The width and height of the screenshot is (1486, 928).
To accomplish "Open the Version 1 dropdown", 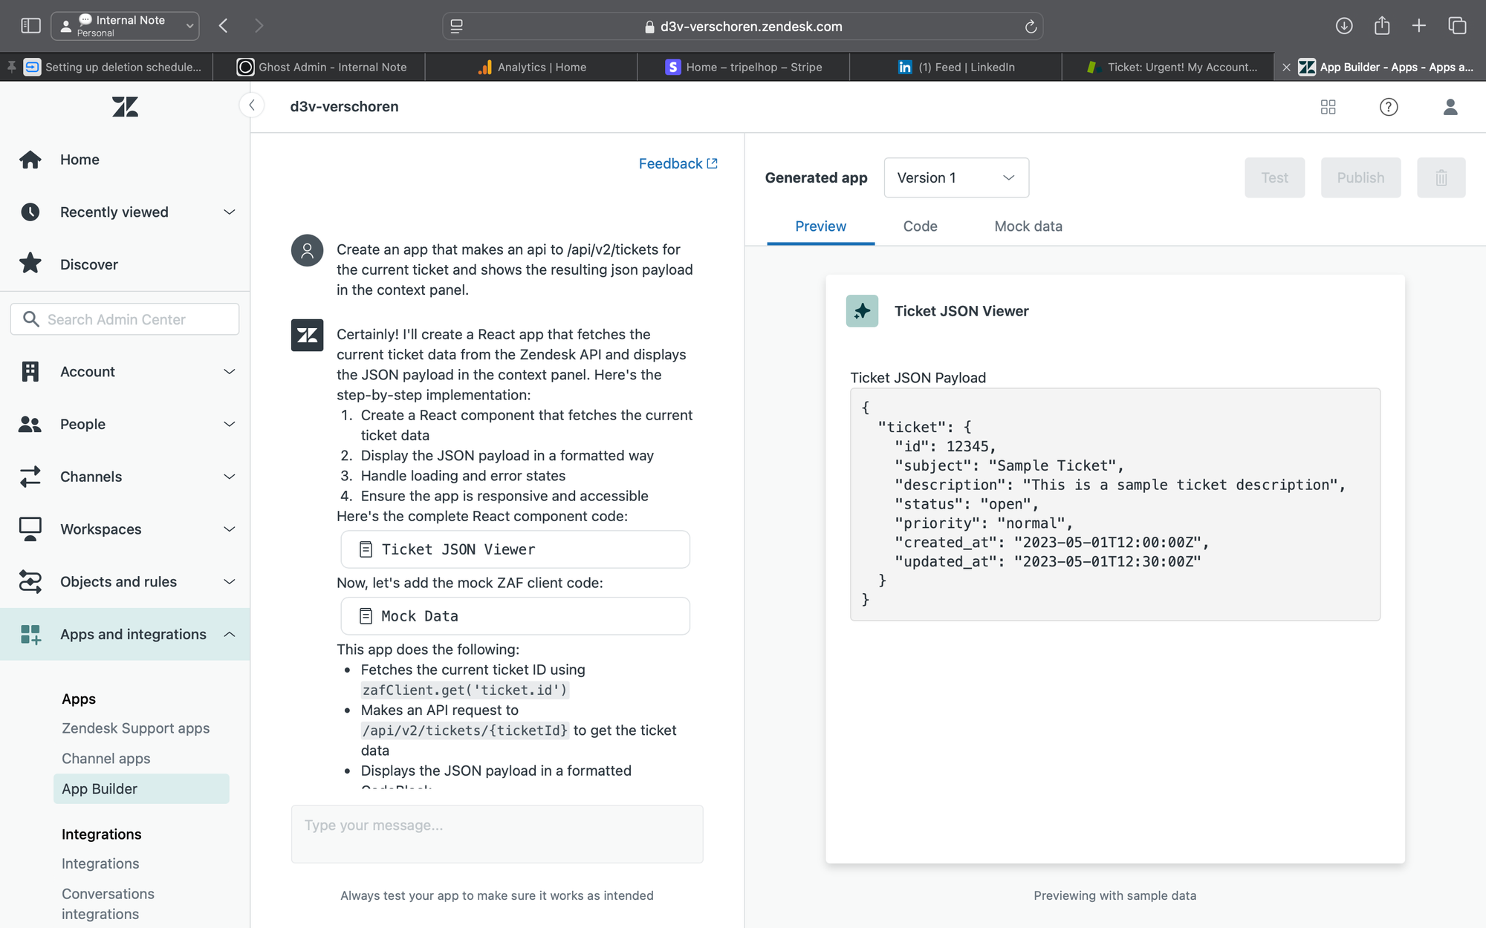I will coord(956,177).
